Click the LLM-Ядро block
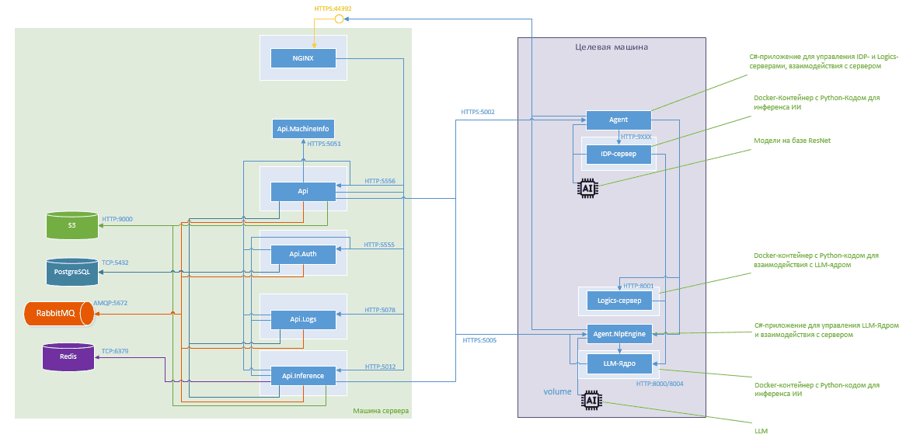Image resolution: width=920 pixels, height=445 pixels. [618, 363]
